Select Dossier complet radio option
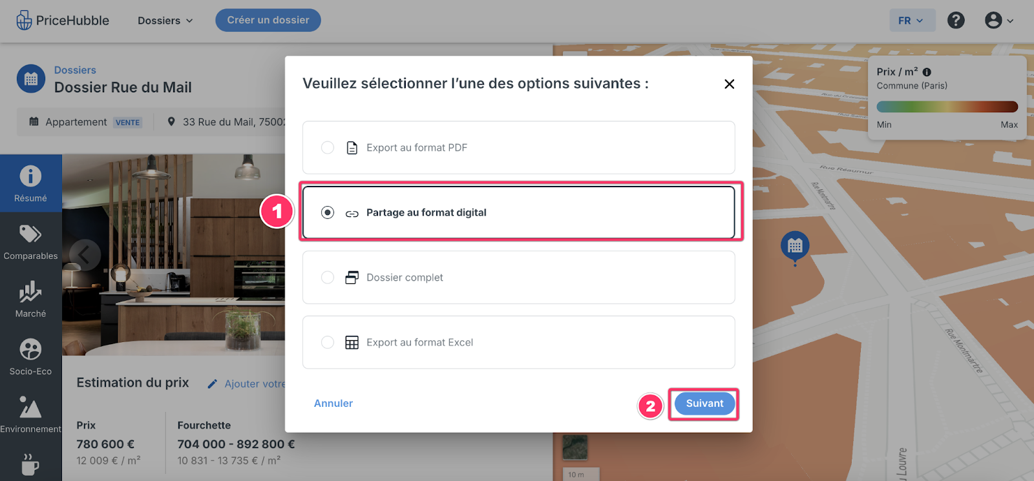The height and width of the screenshot is (481, 1034). 328,278
